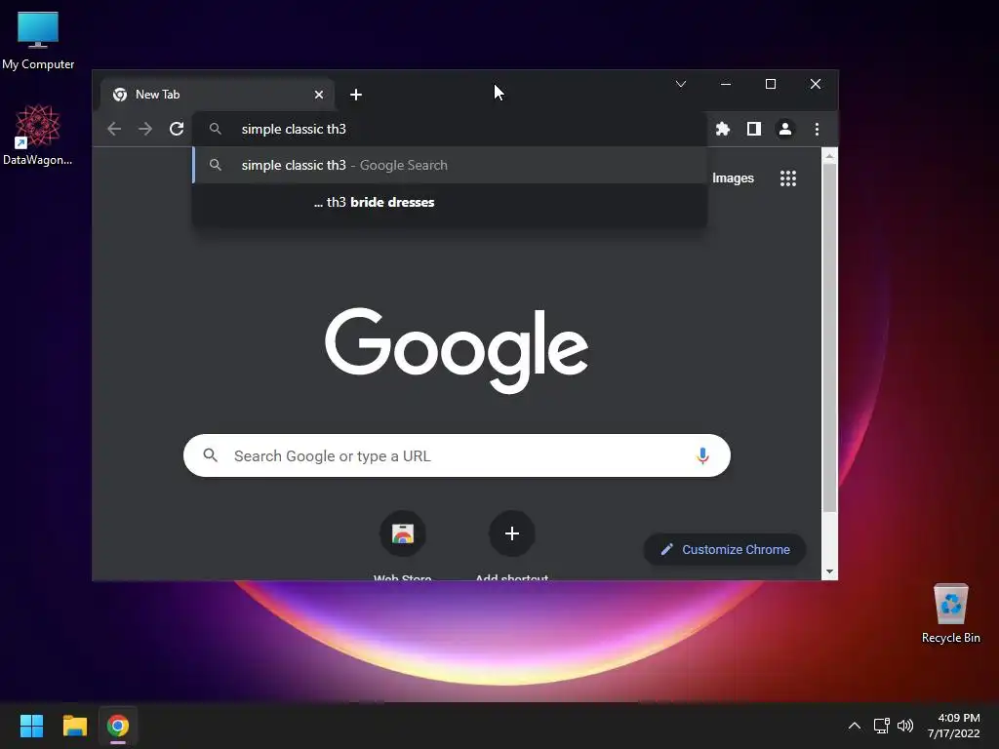Click the Google logo
This screenshot has height=749, width=999.
pyautogui.click(x=457, y=350)
